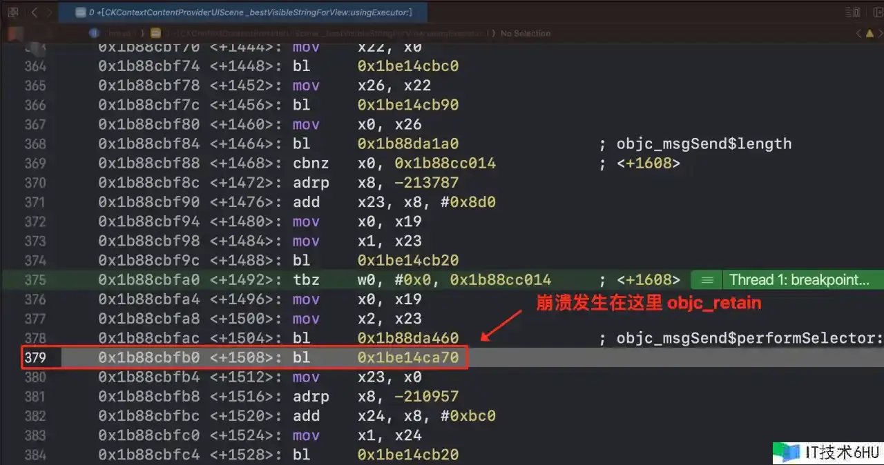Click address 0x1b88cbf74 on line 364
Image resolution: width=884 pixels, height=465 pixels.
tap(148, 66)
